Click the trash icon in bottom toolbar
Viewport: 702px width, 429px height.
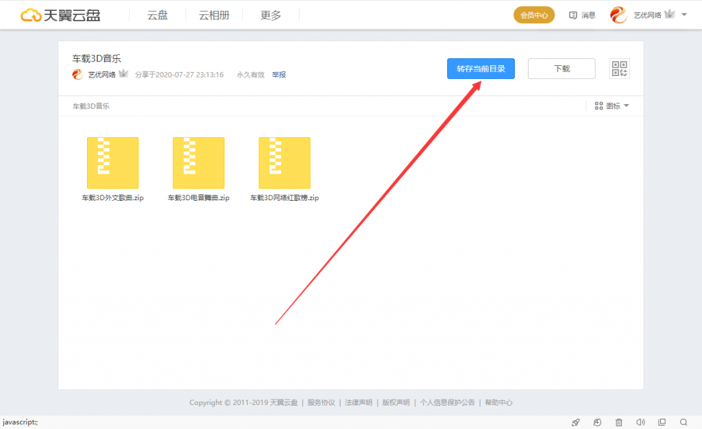[x=618, y=422]
